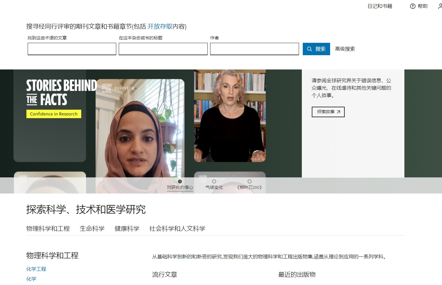Click the Confidence in Research yellow badge
Image resolution: width=442 pixels, height=285 pixels.
pos(54,114)
